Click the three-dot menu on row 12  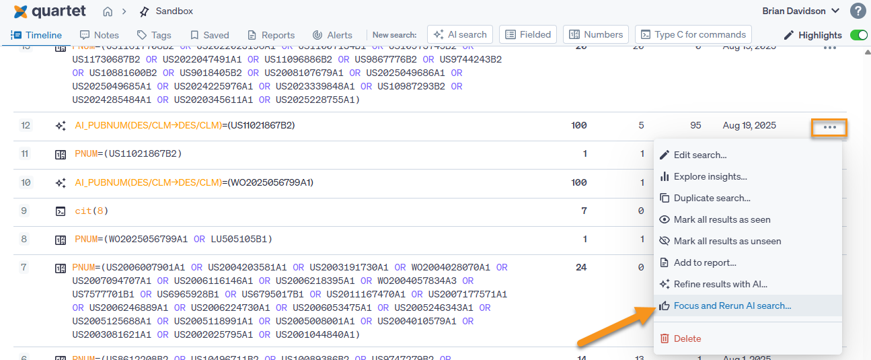(829, 127)
